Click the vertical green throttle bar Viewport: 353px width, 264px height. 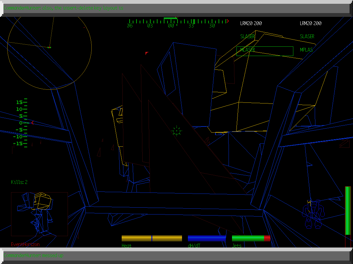pos(348,210)
